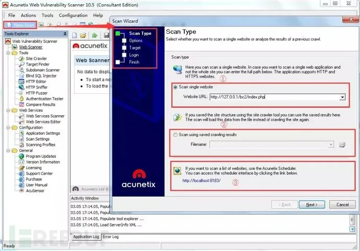The image size is (360, 251).
Task: Open Program Updates in the tree
Action: click(41, 156)
